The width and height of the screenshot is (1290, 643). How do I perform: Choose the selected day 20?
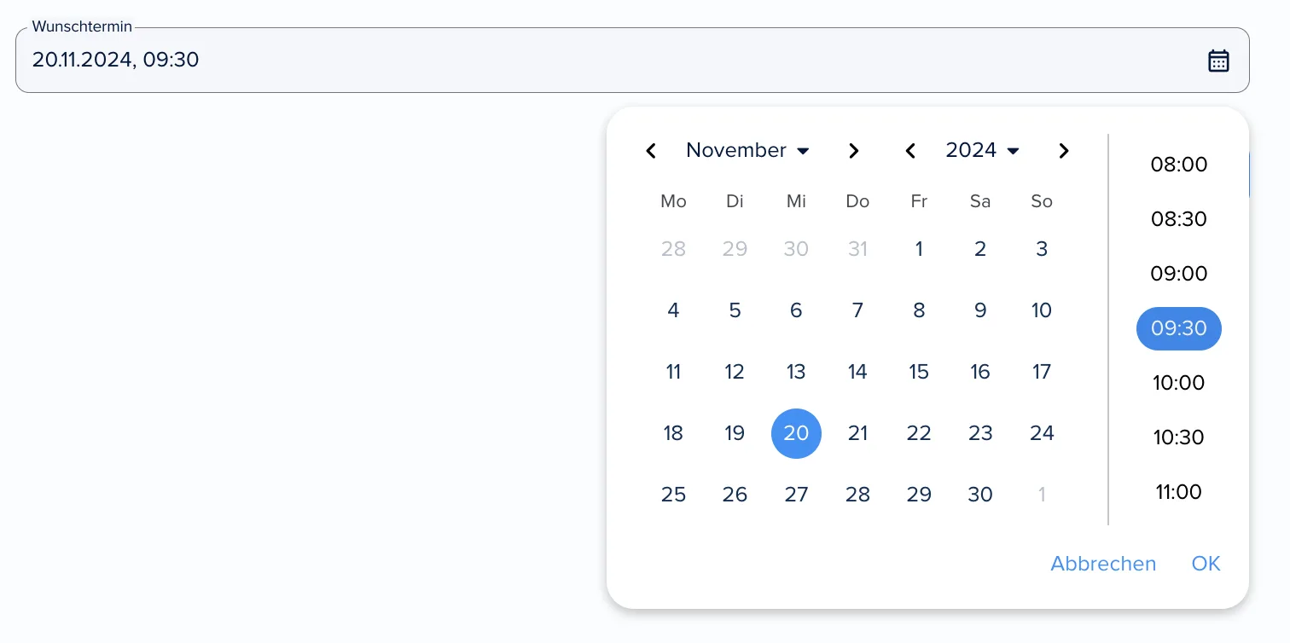(x=796, y=433)
